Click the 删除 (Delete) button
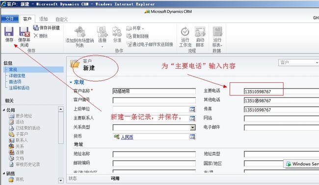Image resolution: width=319 pixels, height=185 pixels. coord(41,36)
